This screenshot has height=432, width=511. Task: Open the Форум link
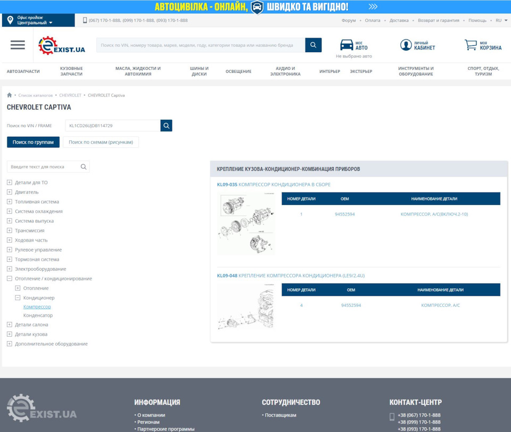click(x=348, y=20)
